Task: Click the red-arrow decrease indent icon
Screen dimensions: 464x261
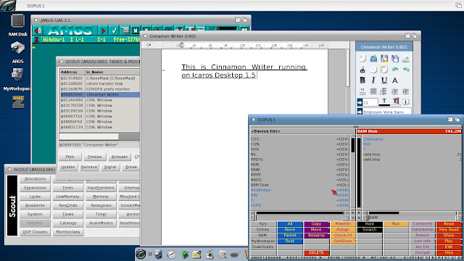Action: [x=406, y=91]
